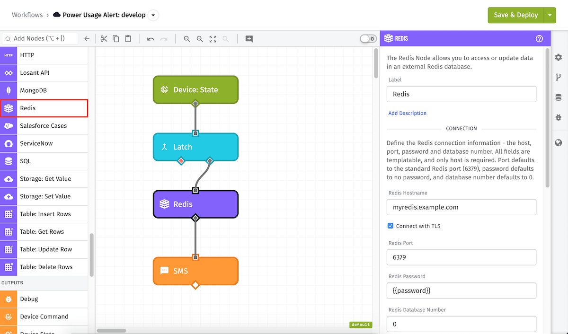The width and height of the screenshot is (568, 334).
Task: Click the Redis Port input field
Action: point(461,257)
